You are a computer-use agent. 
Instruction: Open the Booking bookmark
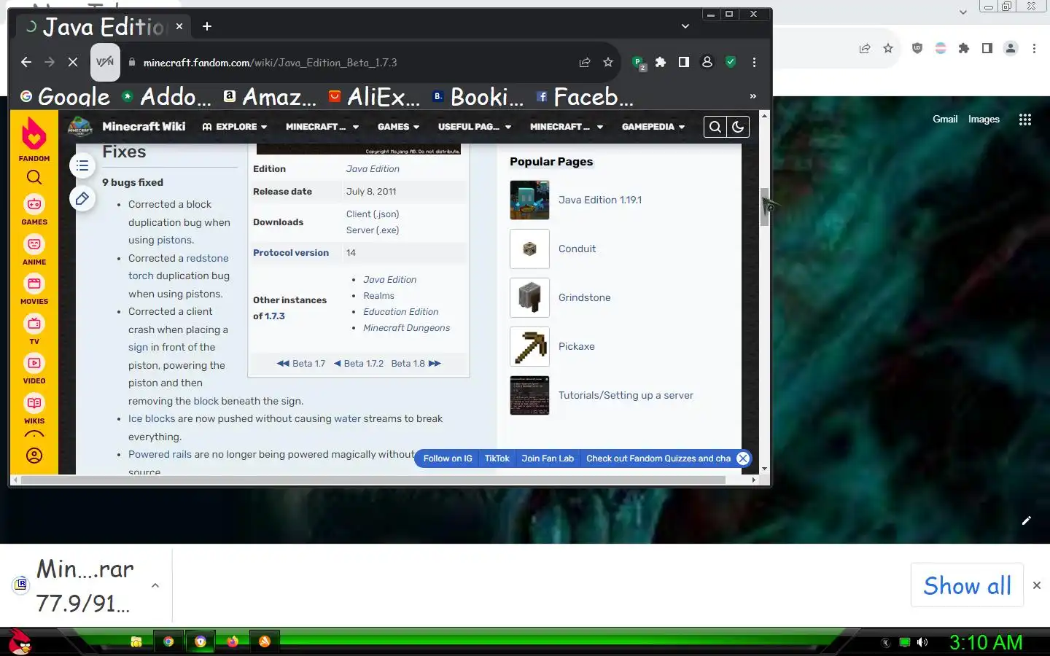click(478, 96)
